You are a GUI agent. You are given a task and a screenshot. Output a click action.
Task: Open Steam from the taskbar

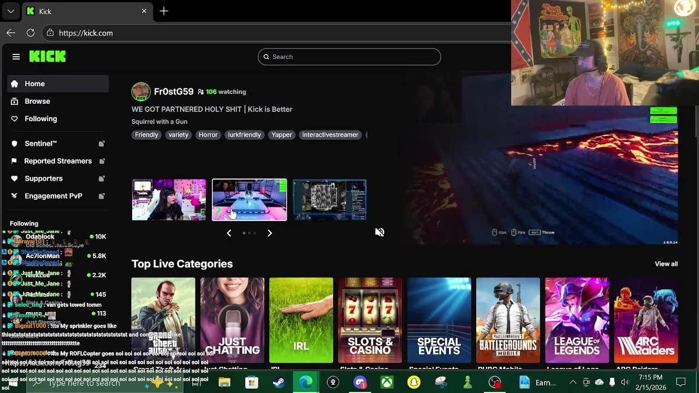[x=279, y=383]
